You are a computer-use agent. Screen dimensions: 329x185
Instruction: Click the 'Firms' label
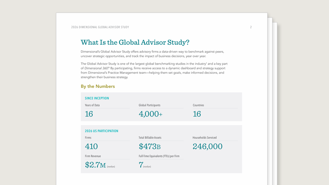88,138
